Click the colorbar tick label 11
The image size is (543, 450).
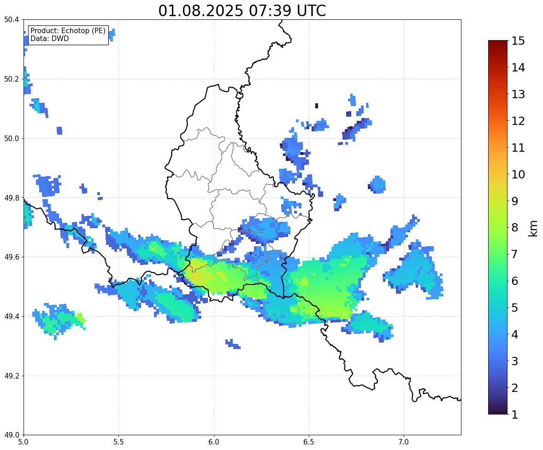click(518, 148)
